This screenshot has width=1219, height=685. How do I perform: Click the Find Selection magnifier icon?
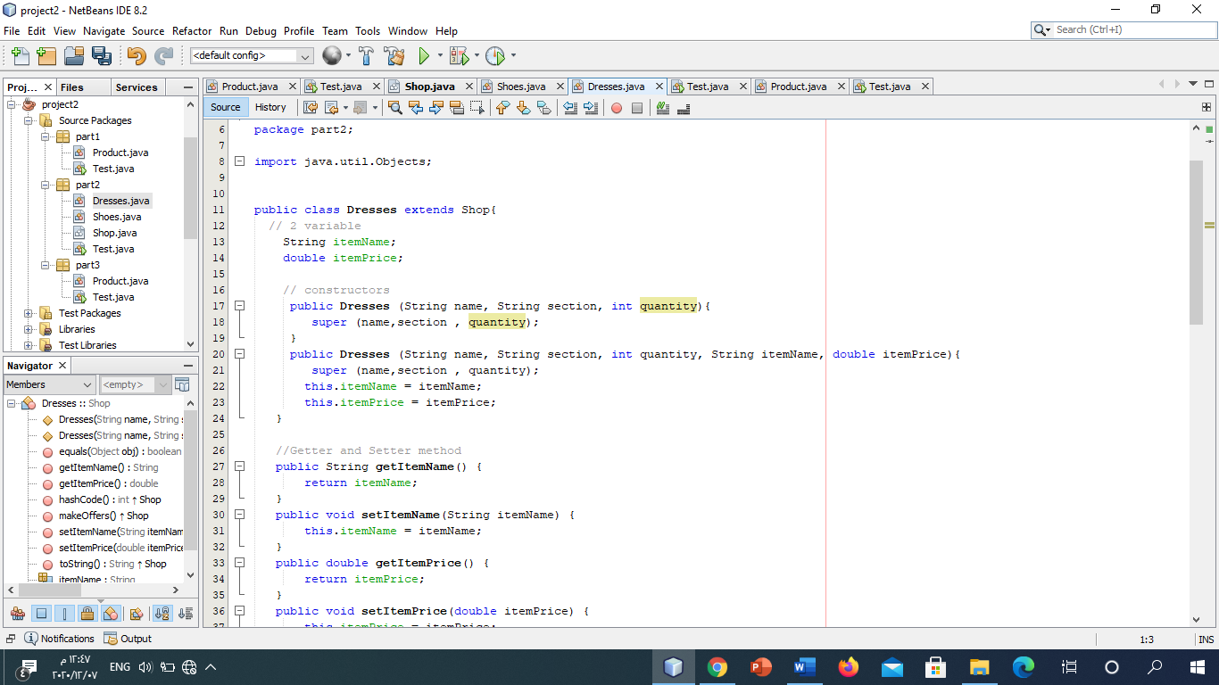coord(395,108)
